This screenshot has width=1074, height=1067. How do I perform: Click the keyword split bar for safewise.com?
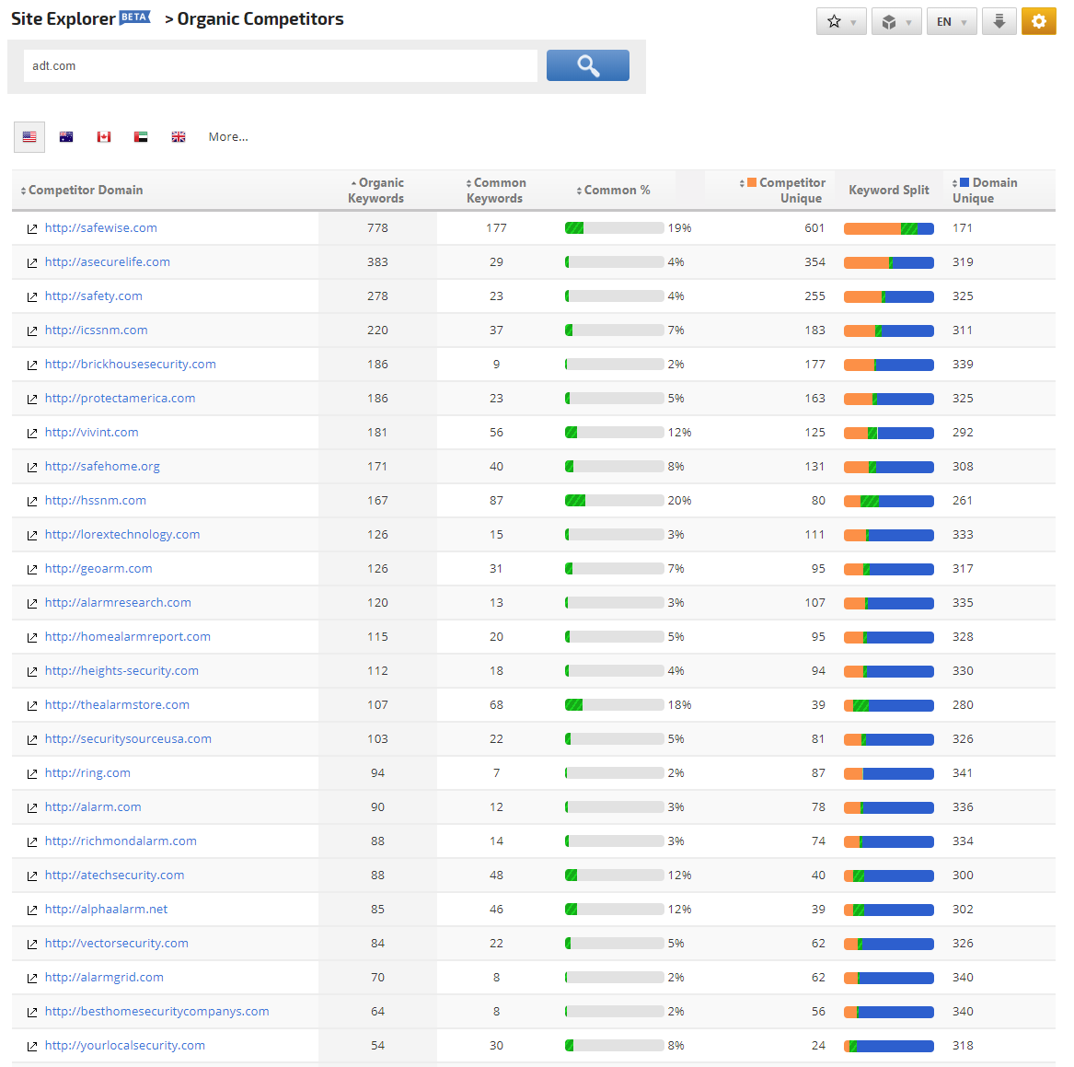point(888,228)
